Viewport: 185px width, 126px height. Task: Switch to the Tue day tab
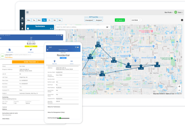tap(34, 20)
